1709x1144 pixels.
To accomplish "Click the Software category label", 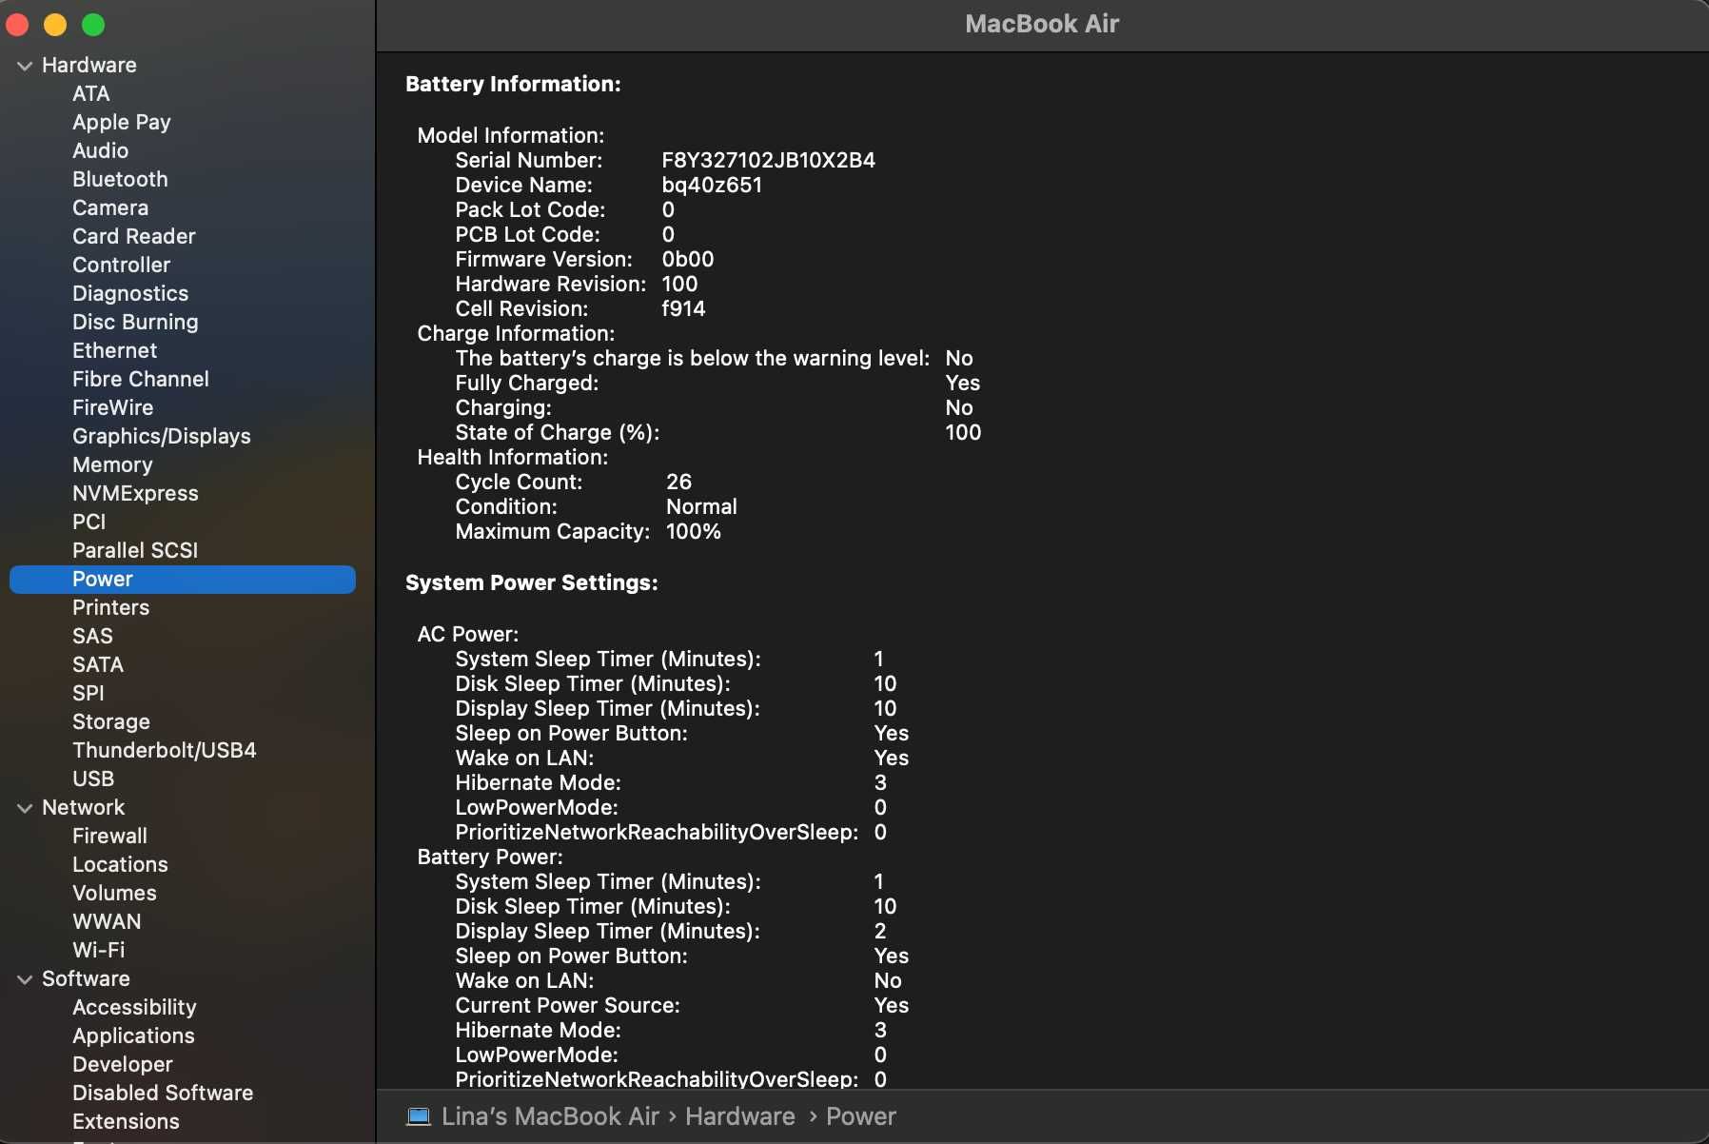I will (86, 978).
